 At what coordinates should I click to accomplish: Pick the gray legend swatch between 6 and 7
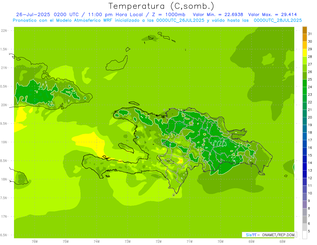point(305,220)
